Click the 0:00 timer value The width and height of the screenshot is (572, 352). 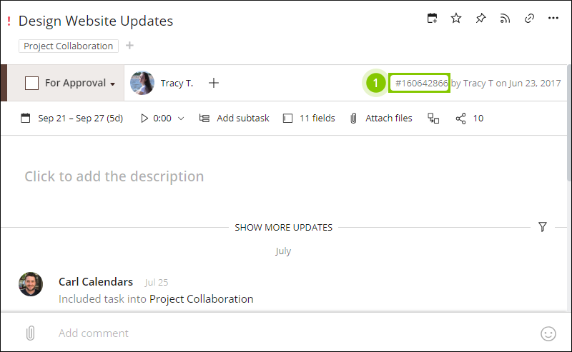(162, 119)
